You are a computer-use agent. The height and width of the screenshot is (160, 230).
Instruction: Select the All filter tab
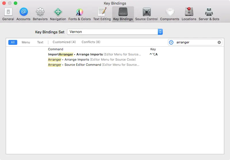tap(13, 42)
